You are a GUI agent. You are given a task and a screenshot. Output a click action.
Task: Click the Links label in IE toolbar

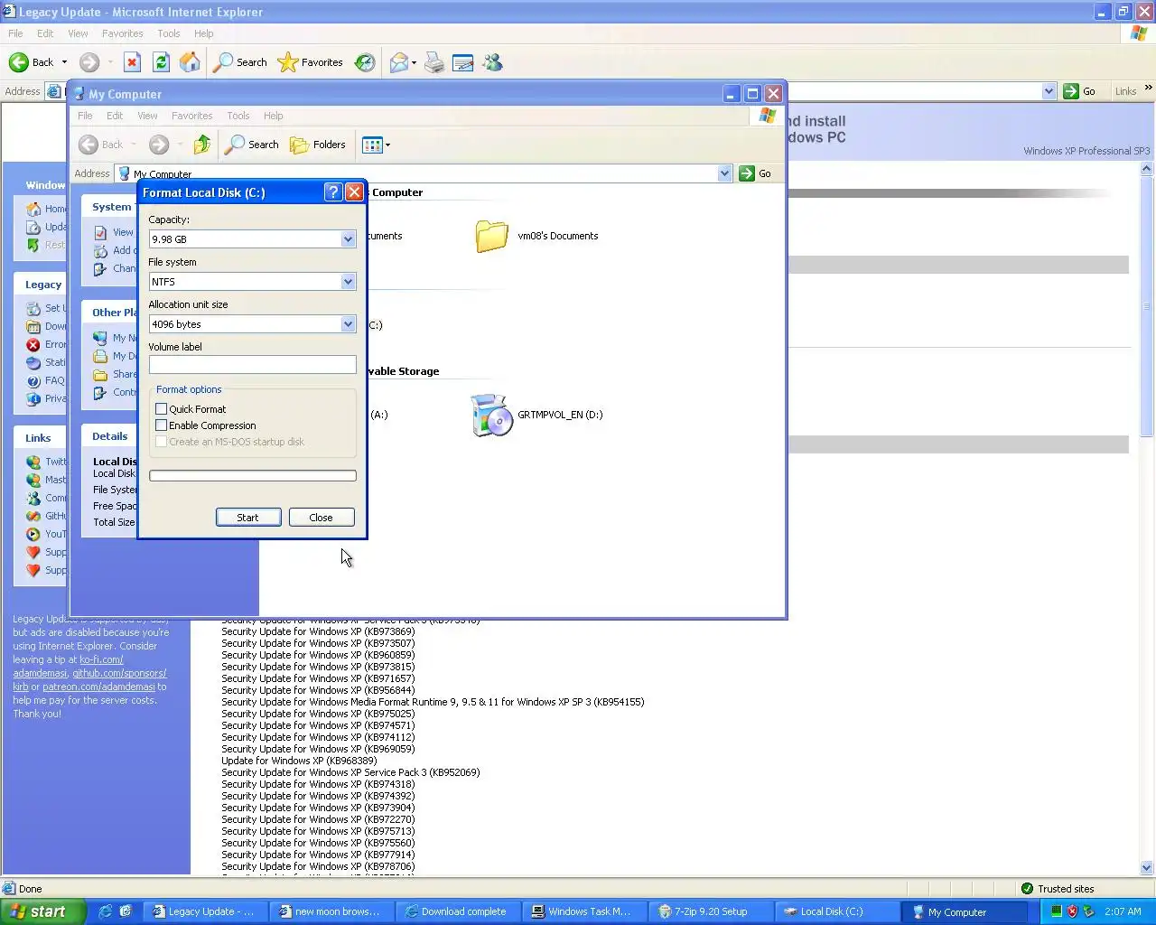[1125, 91]
